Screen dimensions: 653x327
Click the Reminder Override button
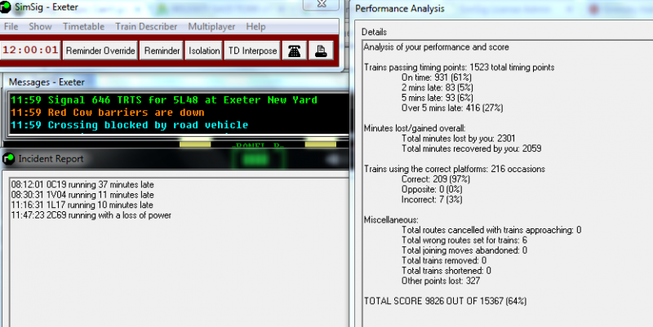(x=100, y=51)
